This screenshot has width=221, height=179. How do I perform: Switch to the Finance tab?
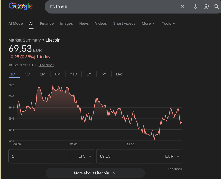(47, 23)
